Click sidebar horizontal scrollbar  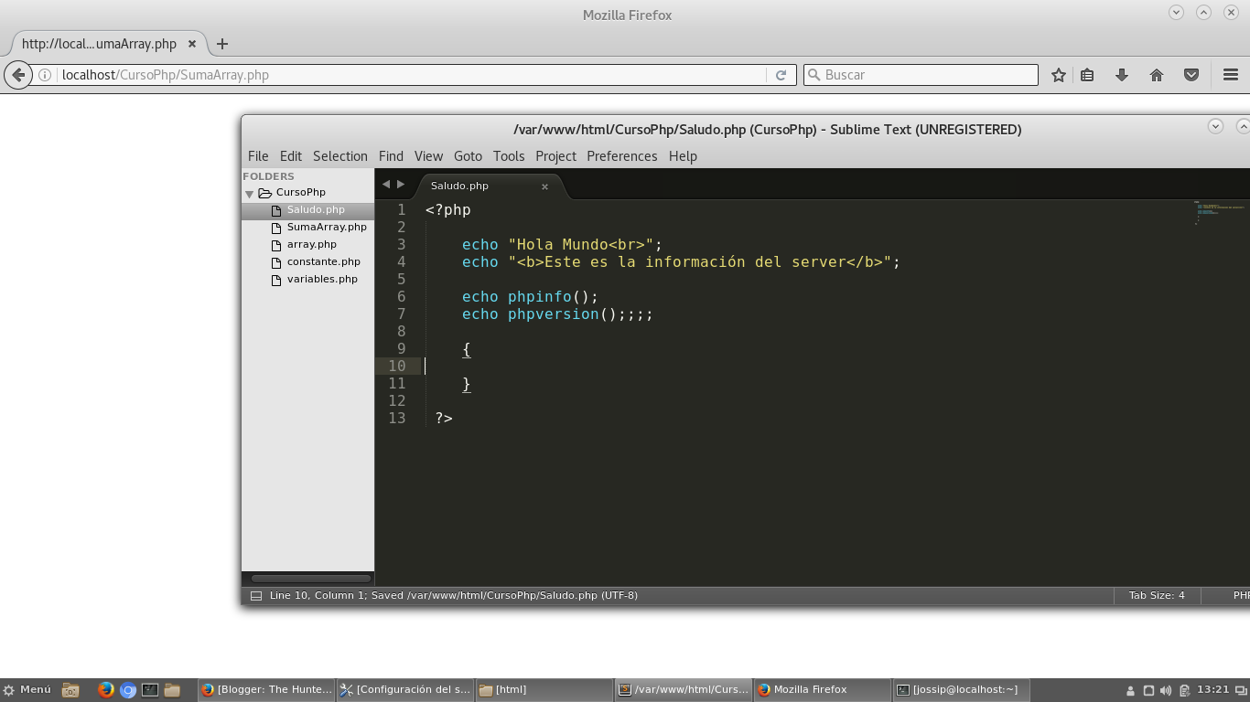pyautogui.click(x=310, y=579)
